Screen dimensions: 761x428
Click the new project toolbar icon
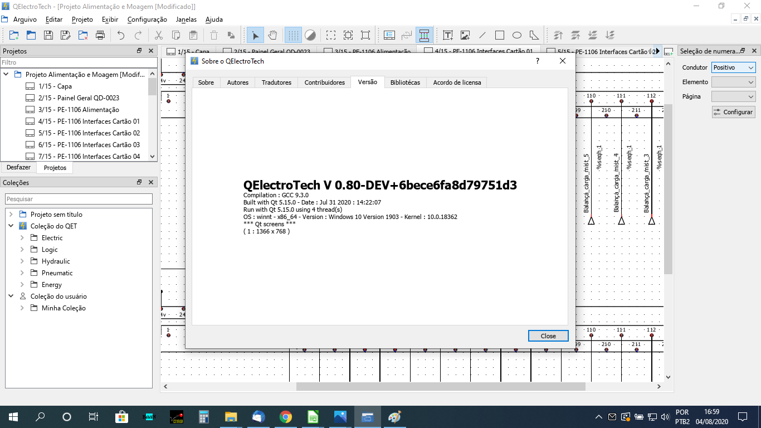click(x=14, y=35)
